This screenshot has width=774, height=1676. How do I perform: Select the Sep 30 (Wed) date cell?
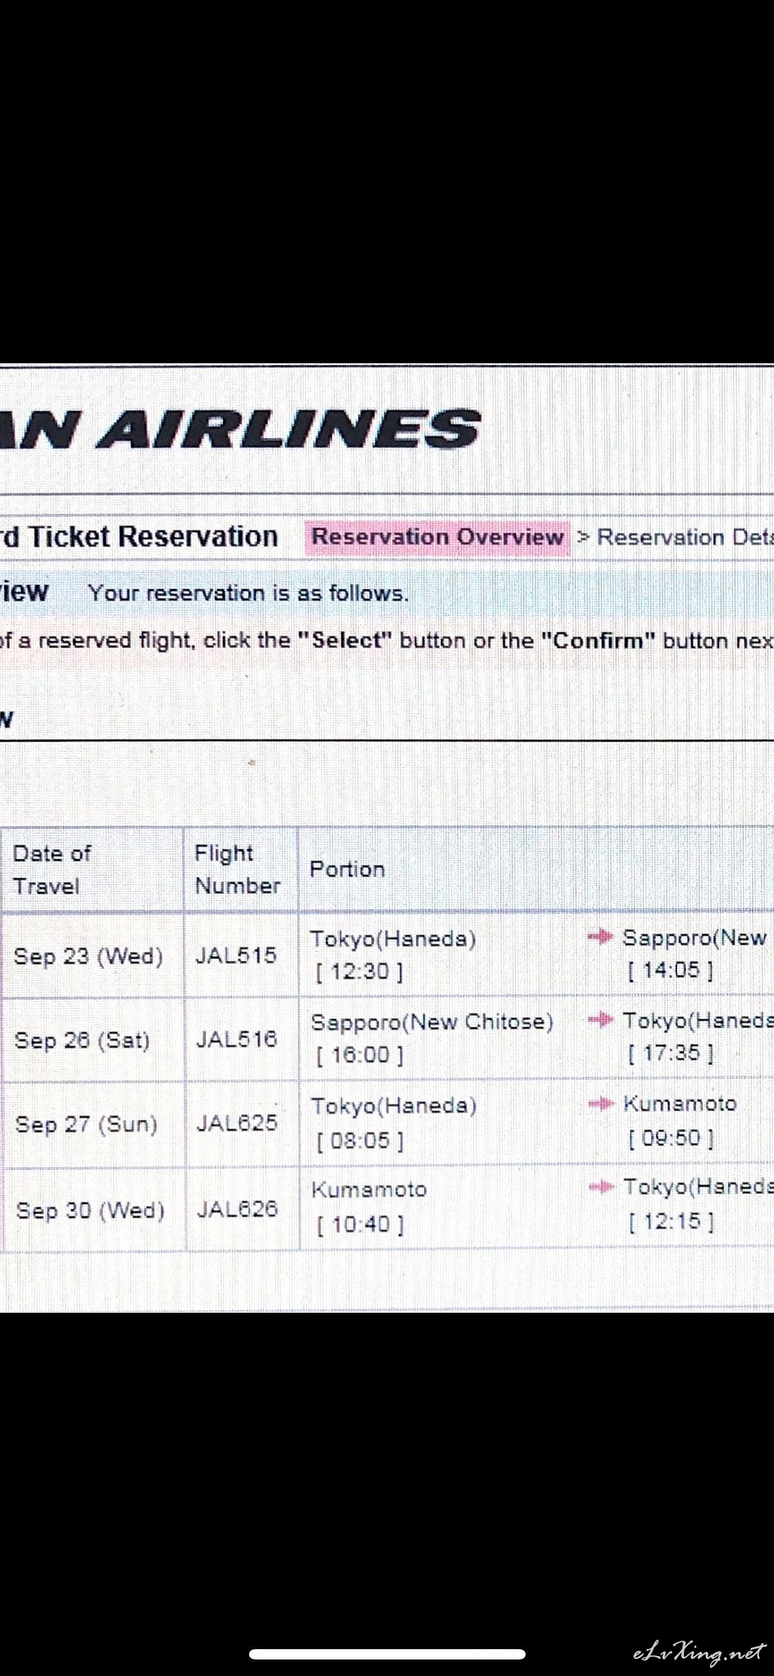click(x=90, y=1210)
